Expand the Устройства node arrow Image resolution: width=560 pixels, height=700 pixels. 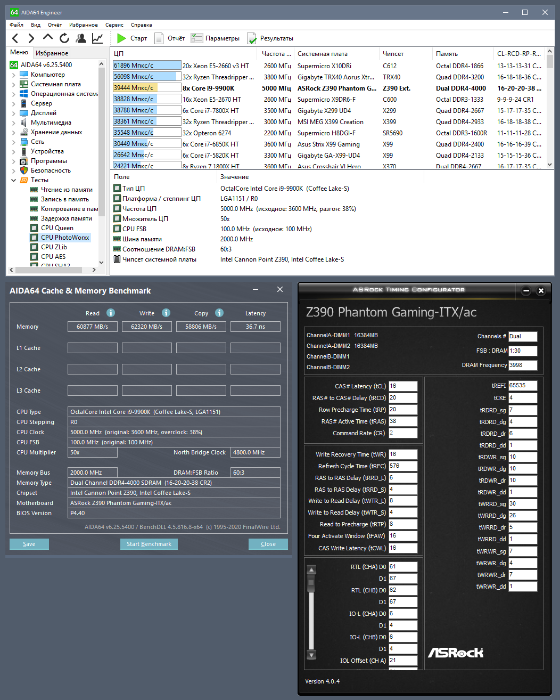(x=13, y=151)
